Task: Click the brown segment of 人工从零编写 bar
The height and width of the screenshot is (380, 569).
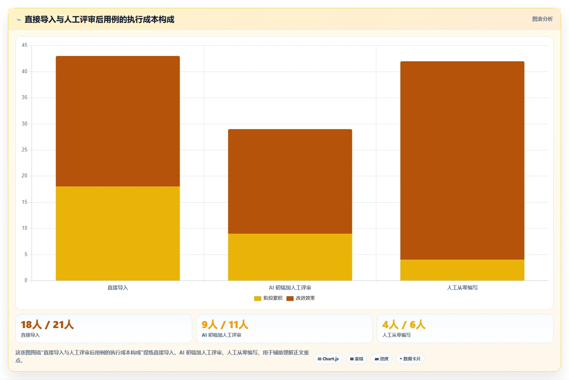Action: [x=462, y=160]
